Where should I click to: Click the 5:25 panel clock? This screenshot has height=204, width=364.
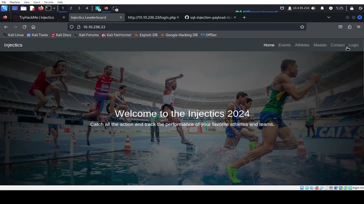point(340,8)
